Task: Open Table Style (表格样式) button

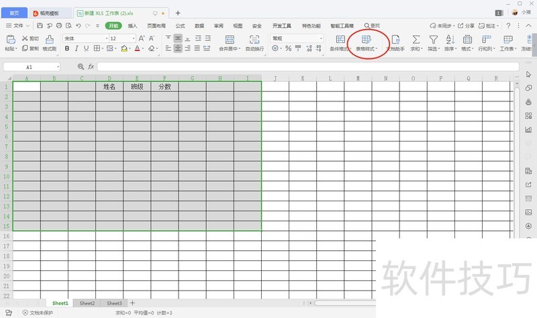Action: 366,42
